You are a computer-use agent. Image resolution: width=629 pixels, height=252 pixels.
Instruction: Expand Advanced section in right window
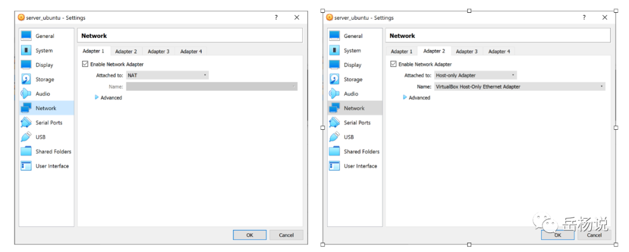(416, 98)
